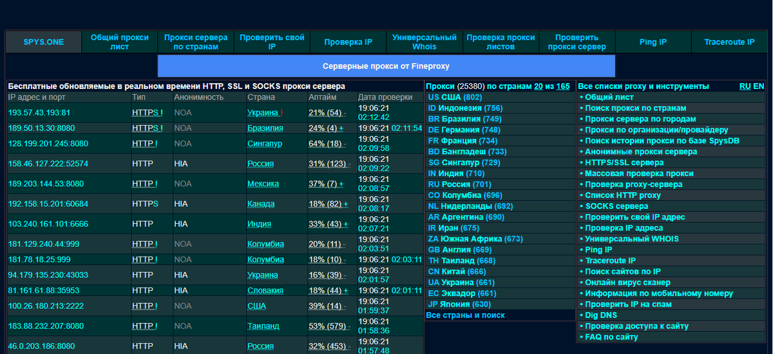Switch site language to EN
This screenshot has height=354, width=773.
coord(759,86)
